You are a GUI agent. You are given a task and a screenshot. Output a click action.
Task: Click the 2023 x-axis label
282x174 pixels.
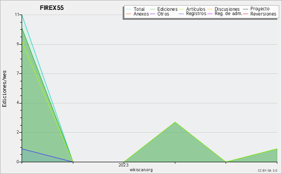click(x=124, y=165)
